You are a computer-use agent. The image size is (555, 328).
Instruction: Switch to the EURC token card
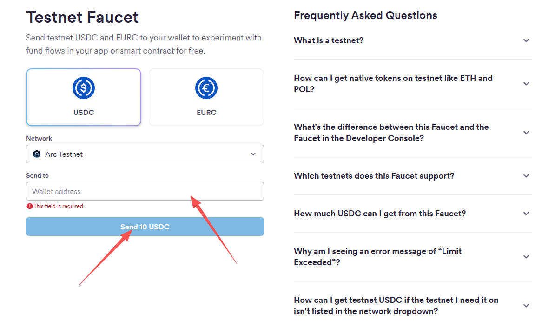click(x=206, y=97)
